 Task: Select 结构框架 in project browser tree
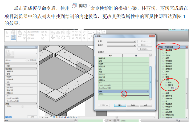169,112
